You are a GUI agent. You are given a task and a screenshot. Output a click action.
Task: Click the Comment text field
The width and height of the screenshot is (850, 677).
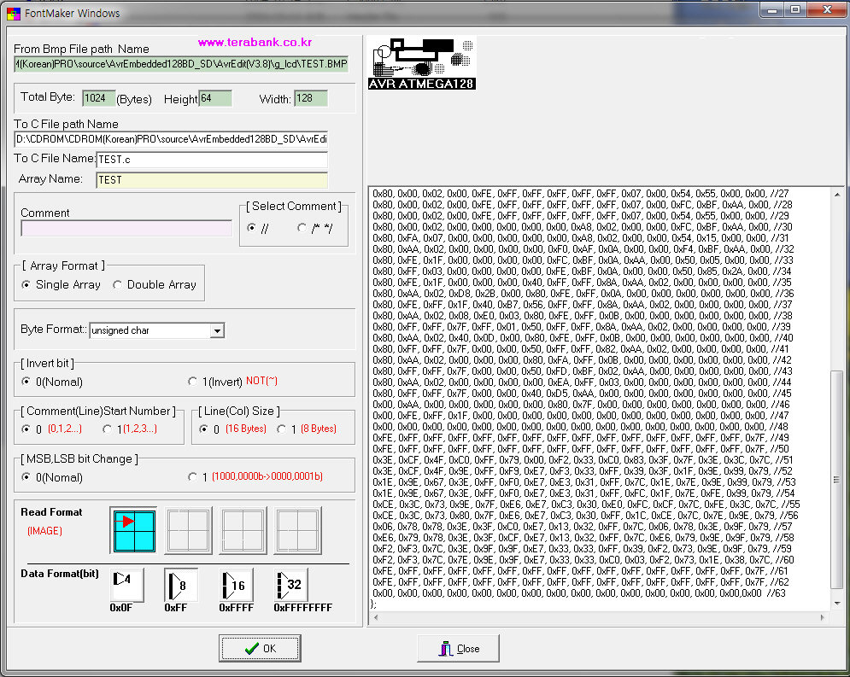[x=126, y=229]
